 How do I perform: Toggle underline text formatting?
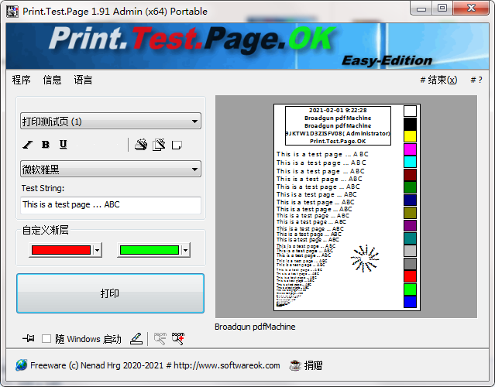[63, 145]
